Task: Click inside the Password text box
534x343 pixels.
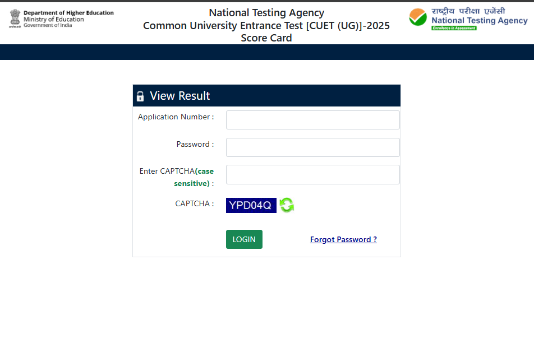Action: click(x=312, y=147)
